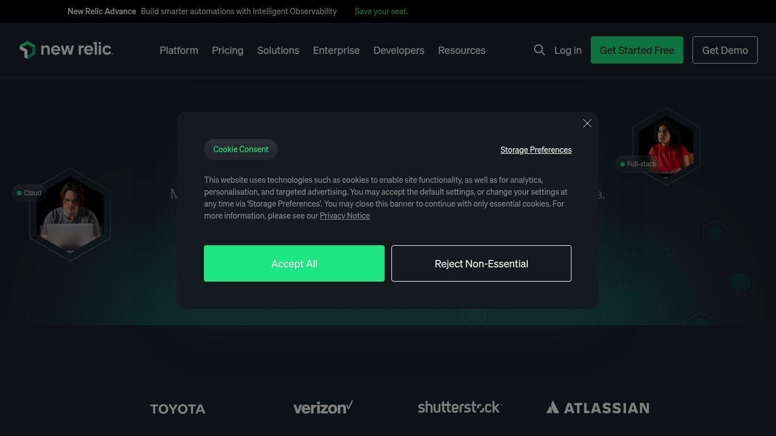Close the cookie consent dialog
This screenshot has height=436, width=776.
(x=587, y=123)
